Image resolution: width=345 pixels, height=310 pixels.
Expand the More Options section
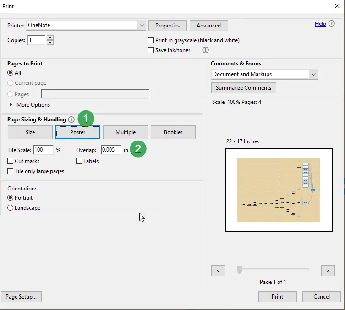[11, 105]
